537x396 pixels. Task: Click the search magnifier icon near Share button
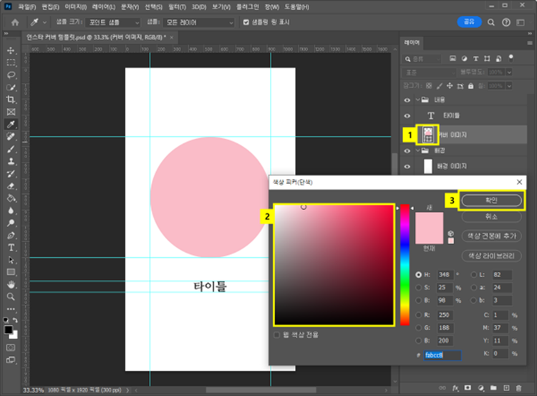coord(490,22)
